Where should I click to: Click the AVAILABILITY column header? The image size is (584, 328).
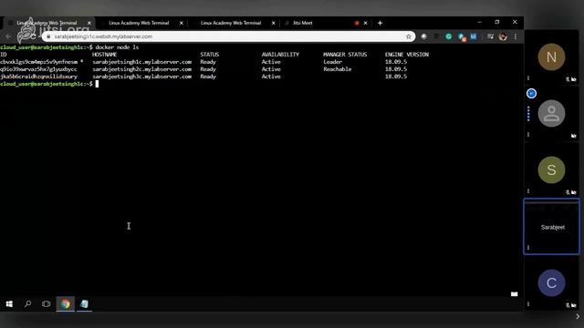point(280,55)
